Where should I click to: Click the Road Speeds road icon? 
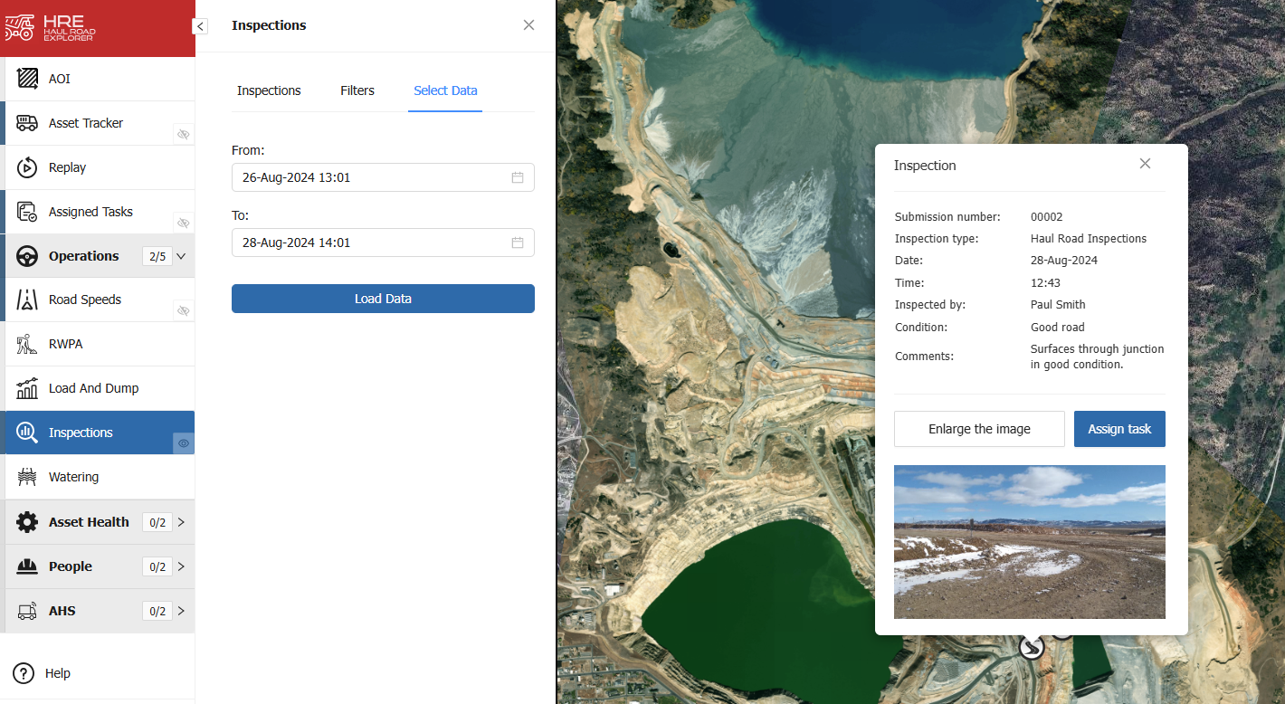[27, 300]
